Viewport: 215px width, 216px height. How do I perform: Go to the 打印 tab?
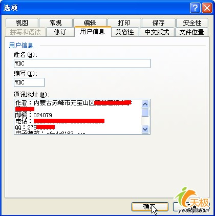pos(124,23)
